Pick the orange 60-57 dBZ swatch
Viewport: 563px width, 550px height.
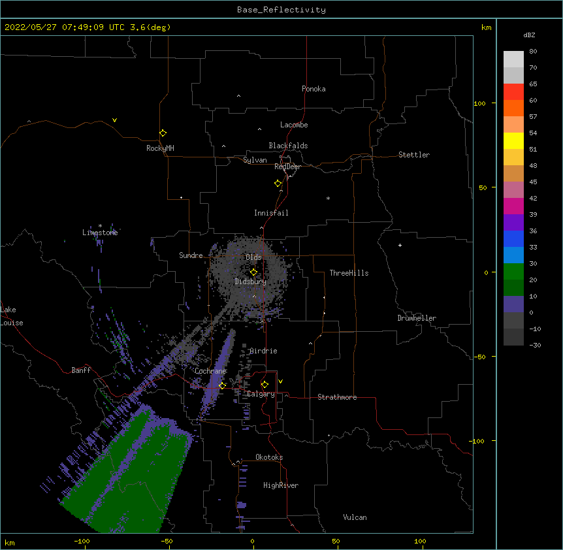click(x=513, y=108)
